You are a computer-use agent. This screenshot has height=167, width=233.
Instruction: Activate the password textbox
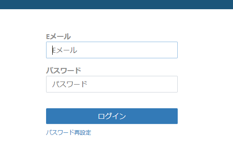(x=112, y=84)
